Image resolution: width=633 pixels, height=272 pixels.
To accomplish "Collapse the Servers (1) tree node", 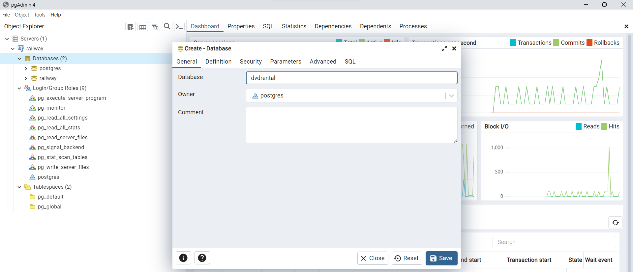I will click(x=7, y=39).
